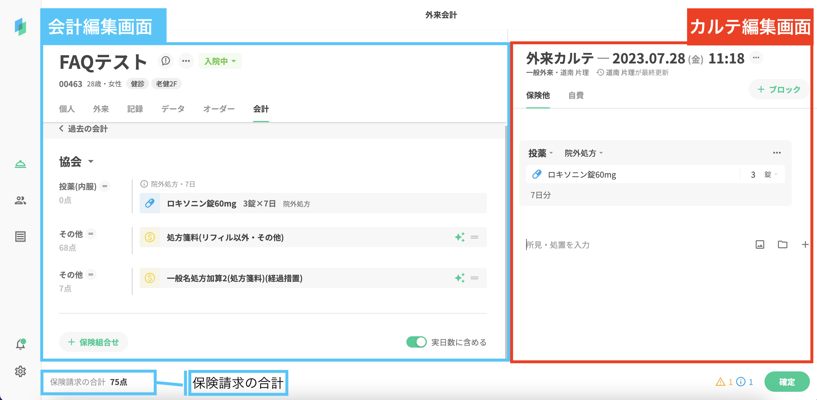The image size is (817, 400).
Task: Toggle the 実日数に含める switch
Action: point(416,342)
